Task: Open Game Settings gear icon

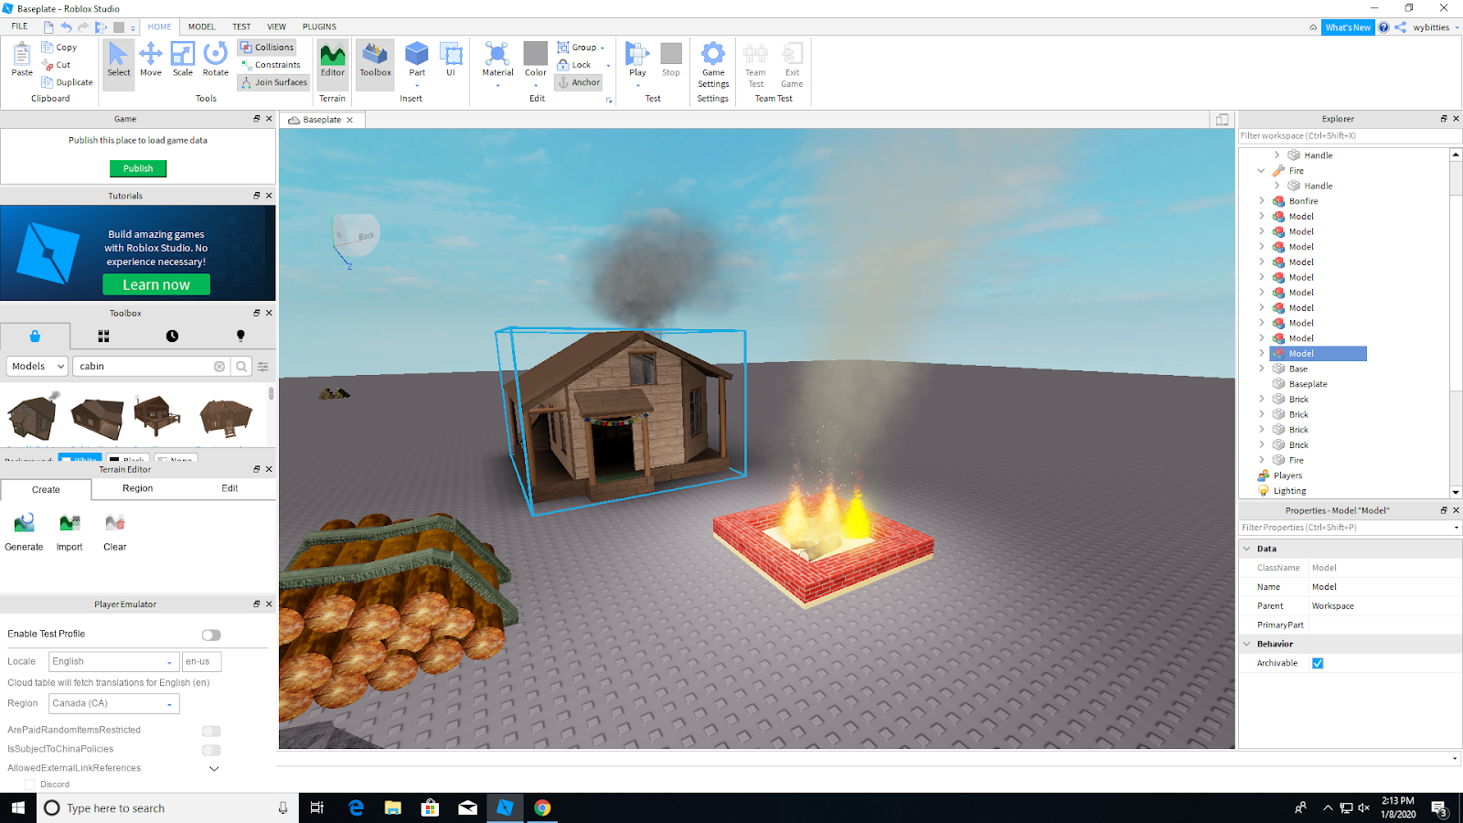Action: point(713,53)
